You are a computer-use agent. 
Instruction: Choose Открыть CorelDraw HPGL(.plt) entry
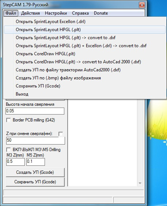85,54
